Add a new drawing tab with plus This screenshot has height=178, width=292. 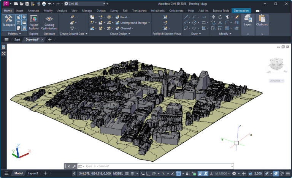(50, 39)
